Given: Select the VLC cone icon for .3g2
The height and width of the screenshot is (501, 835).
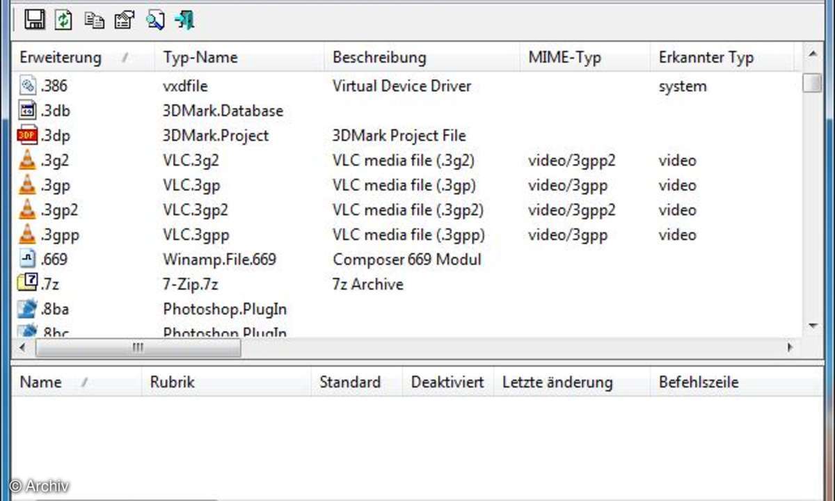Looking at the screenshot, I should (x=27, y=161).
